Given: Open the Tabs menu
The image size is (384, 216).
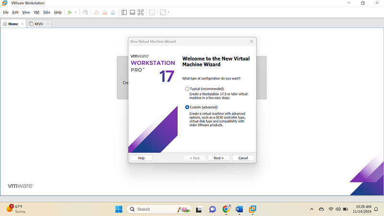Looking at the screenshot, I should [47, 12].
